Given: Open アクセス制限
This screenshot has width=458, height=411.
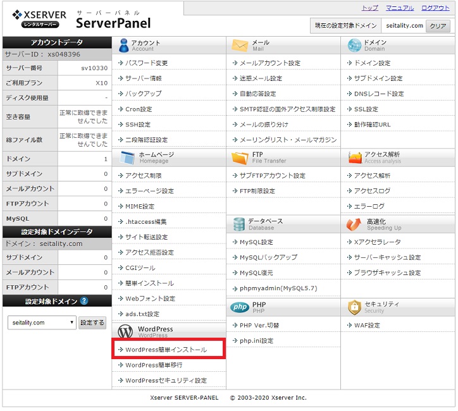Looking at the screenshot, I should point(144,175).
